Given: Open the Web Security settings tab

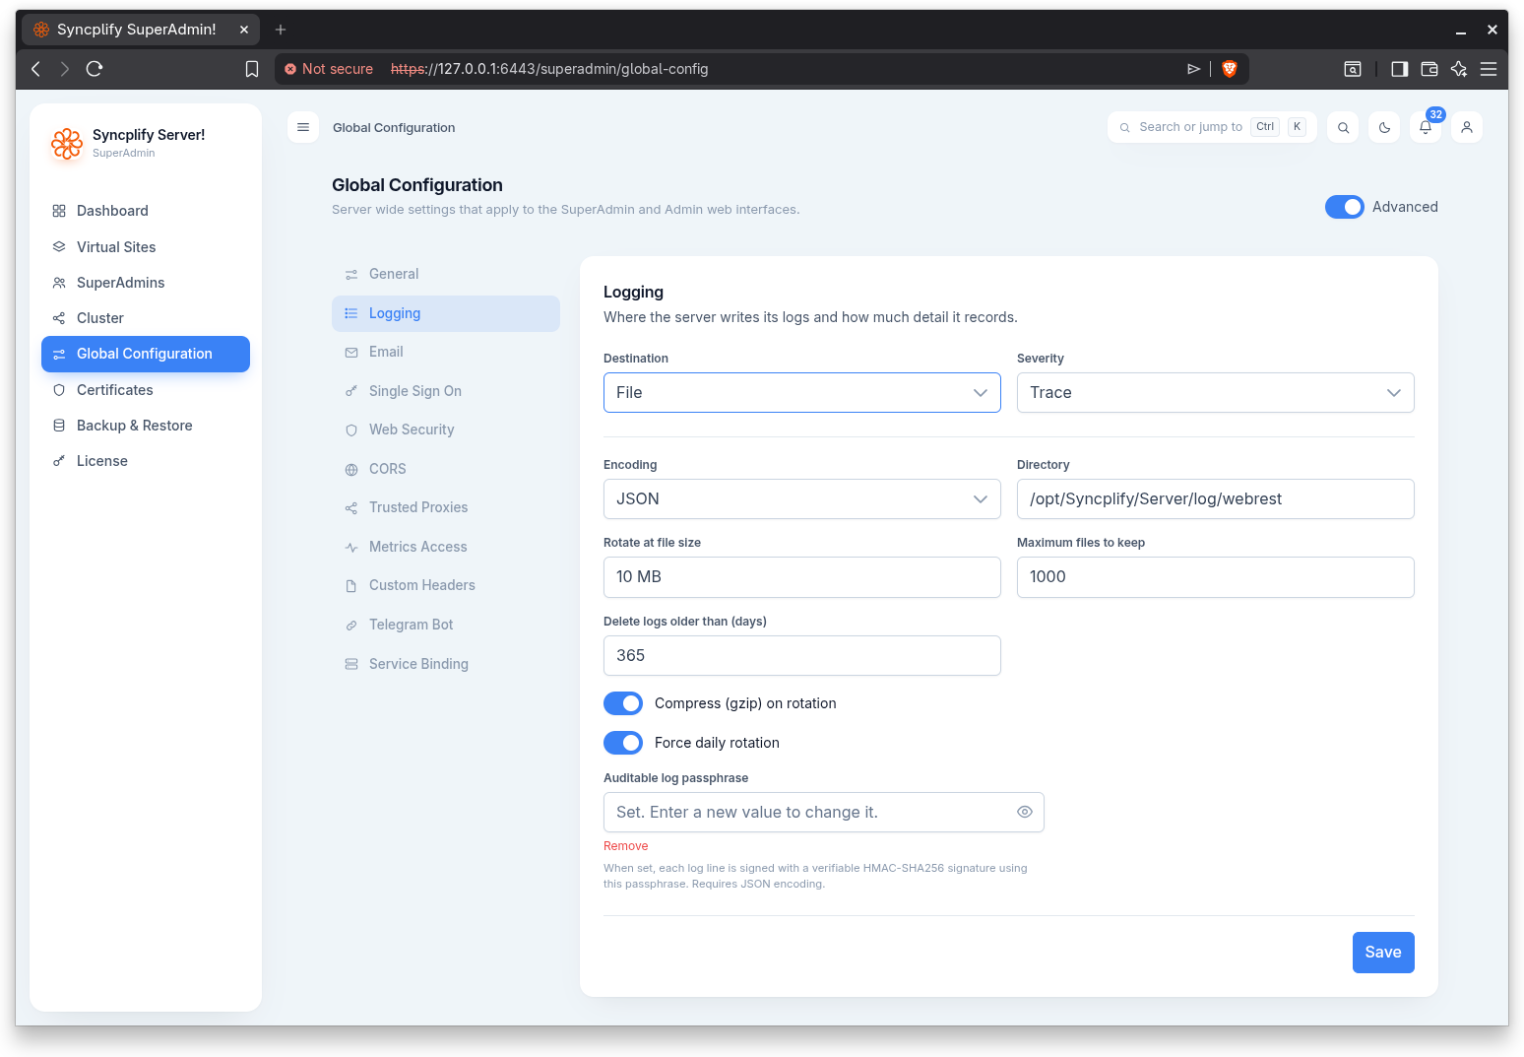Looking at the screenshot, I should 446,430.
